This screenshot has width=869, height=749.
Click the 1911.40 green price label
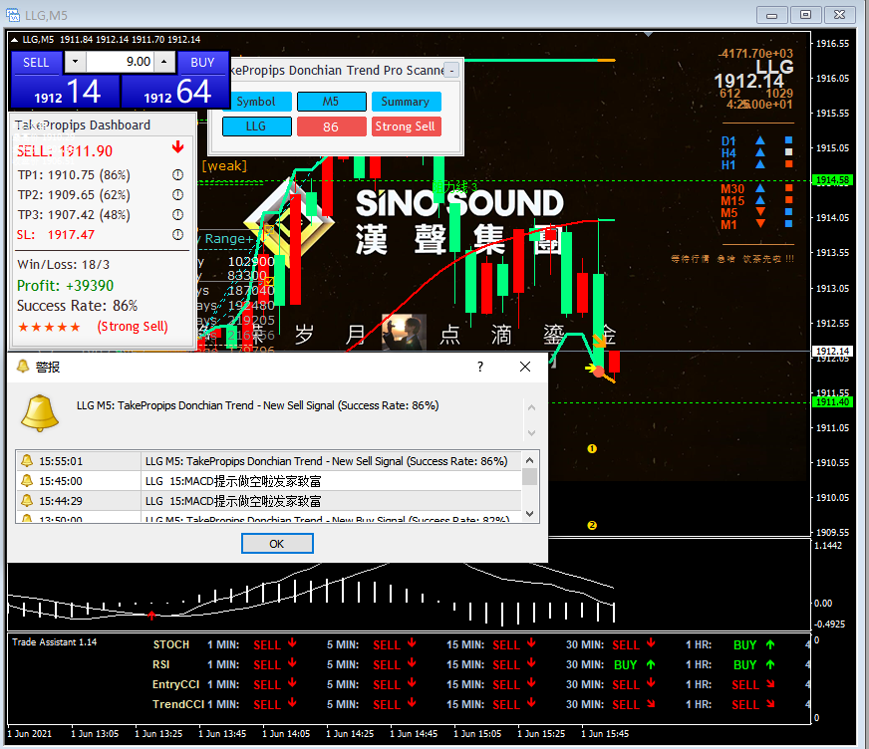coord(832,402)
